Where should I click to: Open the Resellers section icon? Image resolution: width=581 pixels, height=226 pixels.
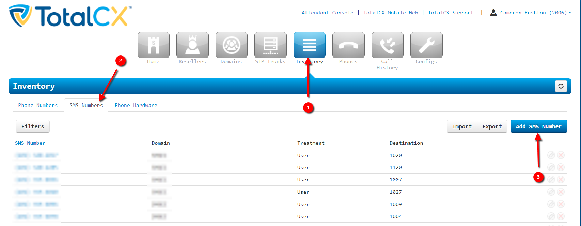click(192, 45)
